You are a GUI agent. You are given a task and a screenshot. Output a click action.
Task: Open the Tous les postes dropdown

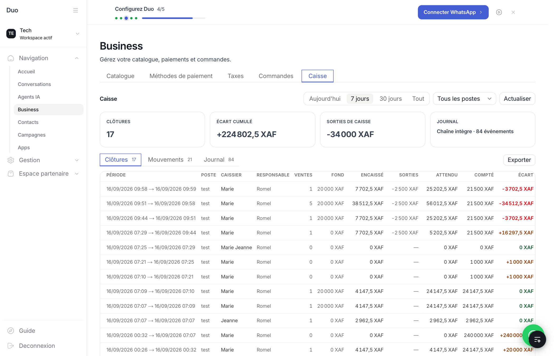[464, 99]
